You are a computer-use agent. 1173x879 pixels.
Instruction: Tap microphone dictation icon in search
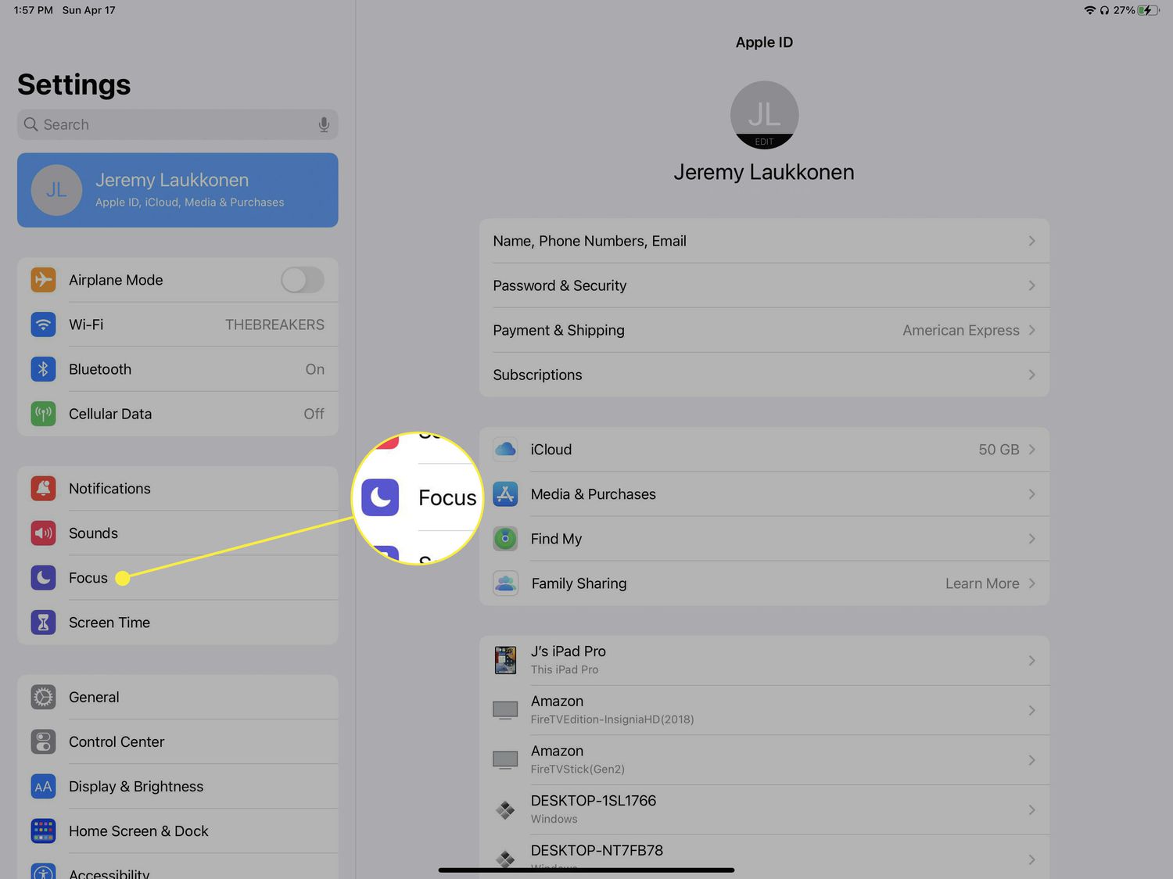[324, 125]
